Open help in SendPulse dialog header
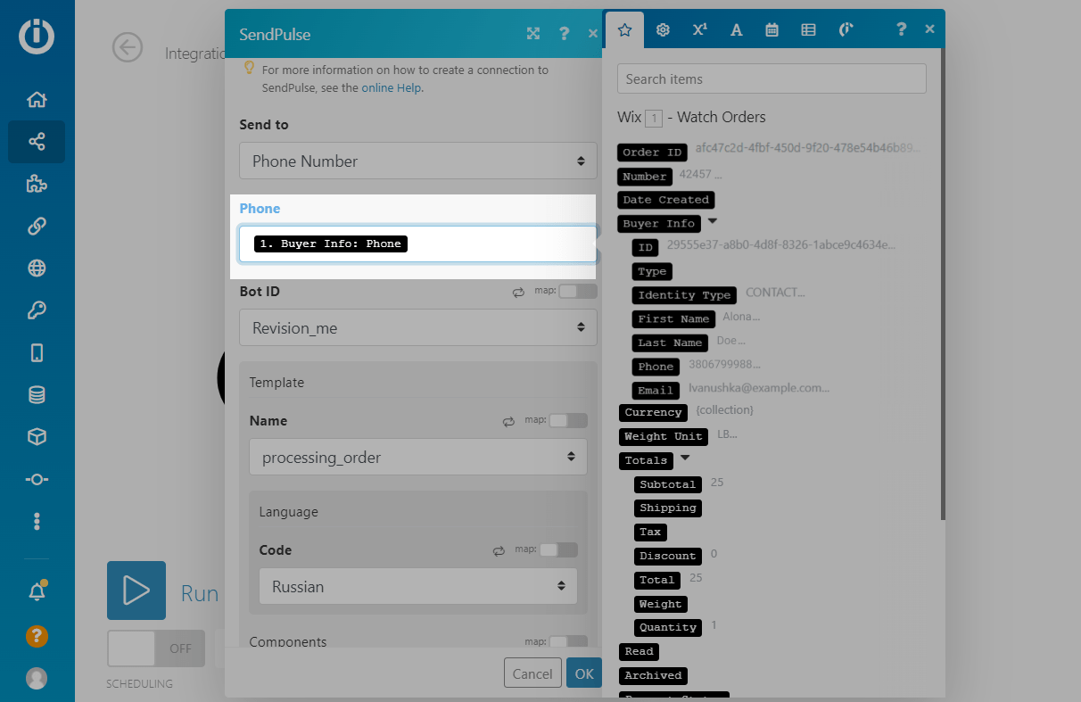This screenshot has width=1081, height=702. tap(564, 34)
